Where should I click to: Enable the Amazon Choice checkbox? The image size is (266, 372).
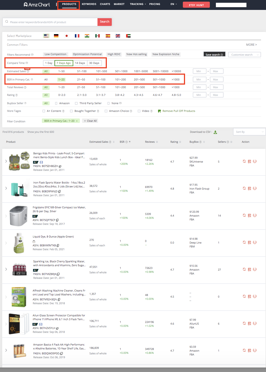click(106, 111)
